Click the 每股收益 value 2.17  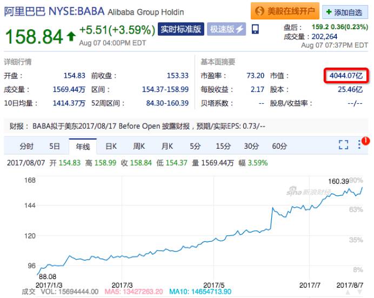point(257,89)
